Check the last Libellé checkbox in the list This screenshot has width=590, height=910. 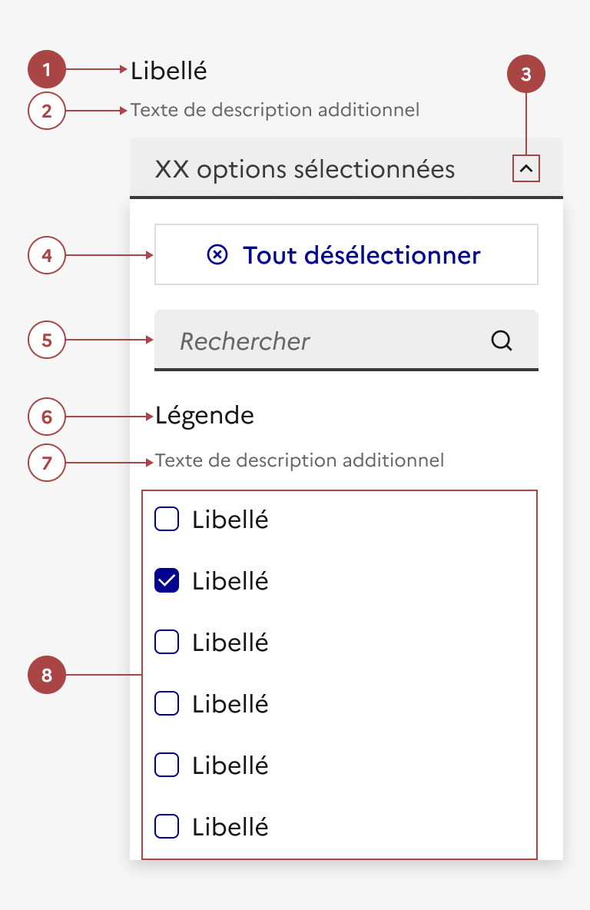(167, 826)
